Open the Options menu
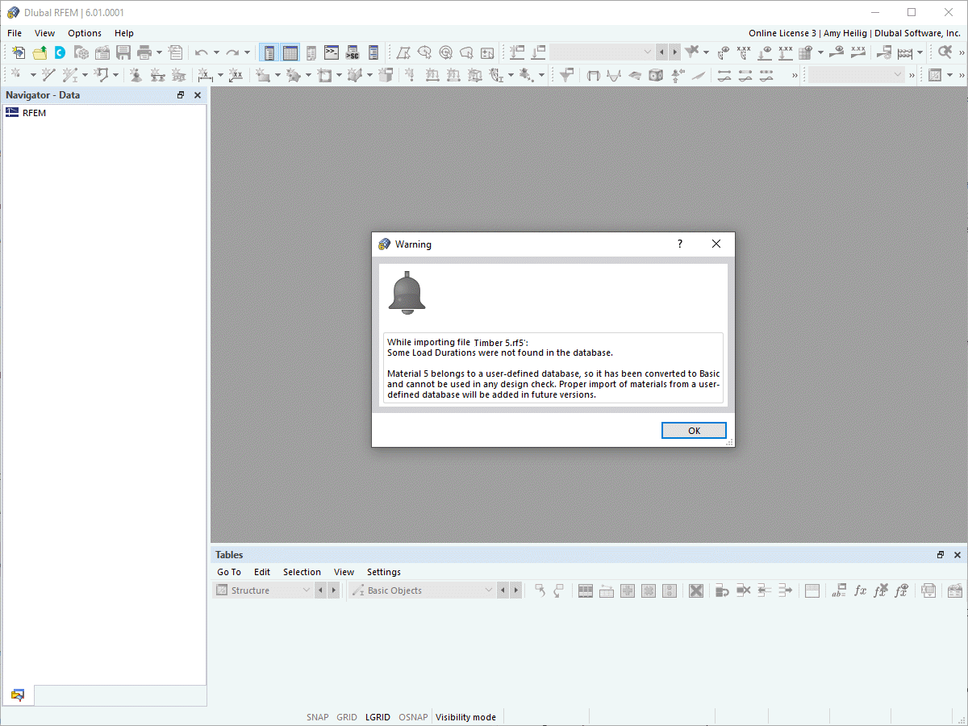The image size is (968, 726). [84, 33]
